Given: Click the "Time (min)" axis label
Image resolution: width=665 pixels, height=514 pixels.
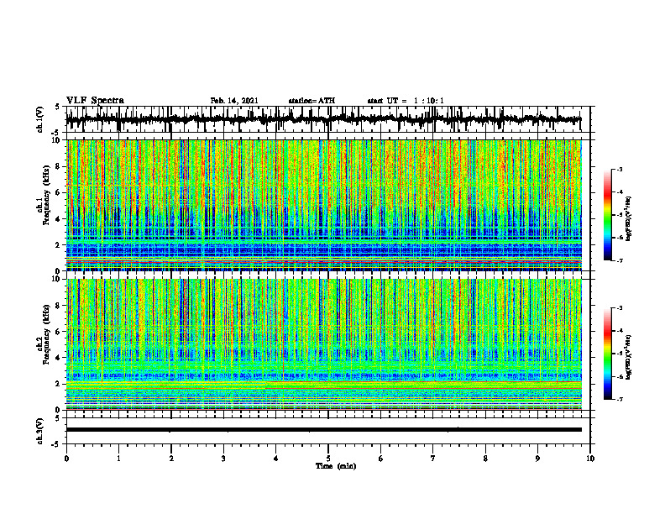Looking at the screenshot, I should tap(336, 466).
